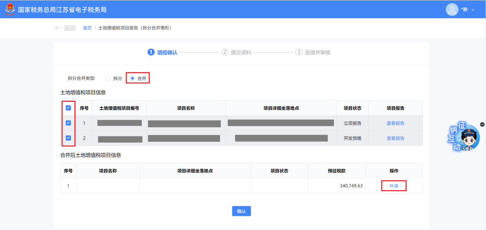The width and height of the screenshot is (486, 230).
Task: Open 查看报告 for the 开发预缴 project
Action: 395,138
